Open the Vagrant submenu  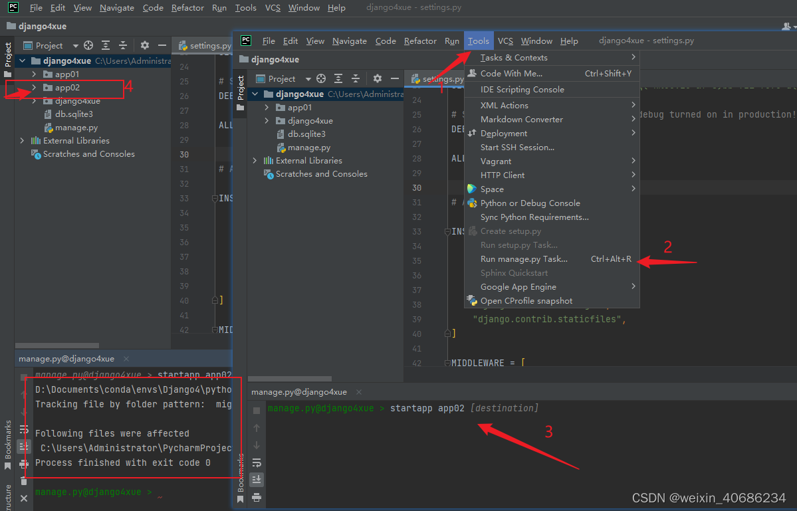tap(552, 161)
